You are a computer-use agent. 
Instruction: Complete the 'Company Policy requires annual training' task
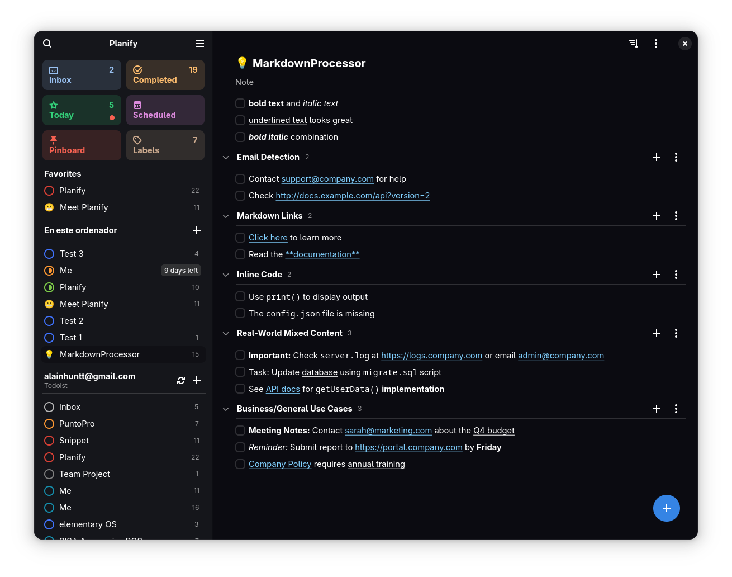[x=240, y=464]
